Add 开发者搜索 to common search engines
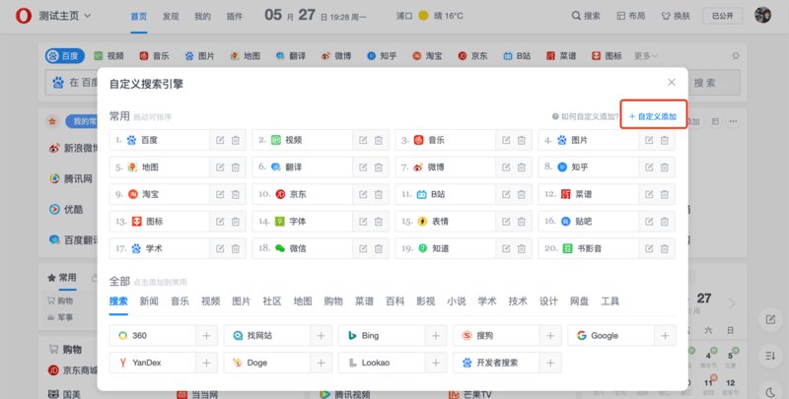Viewport: 789px width, 399px height. click(x=550, y=363)
